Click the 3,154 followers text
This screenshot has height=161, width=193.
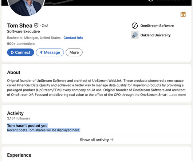(x=19, y=118)
